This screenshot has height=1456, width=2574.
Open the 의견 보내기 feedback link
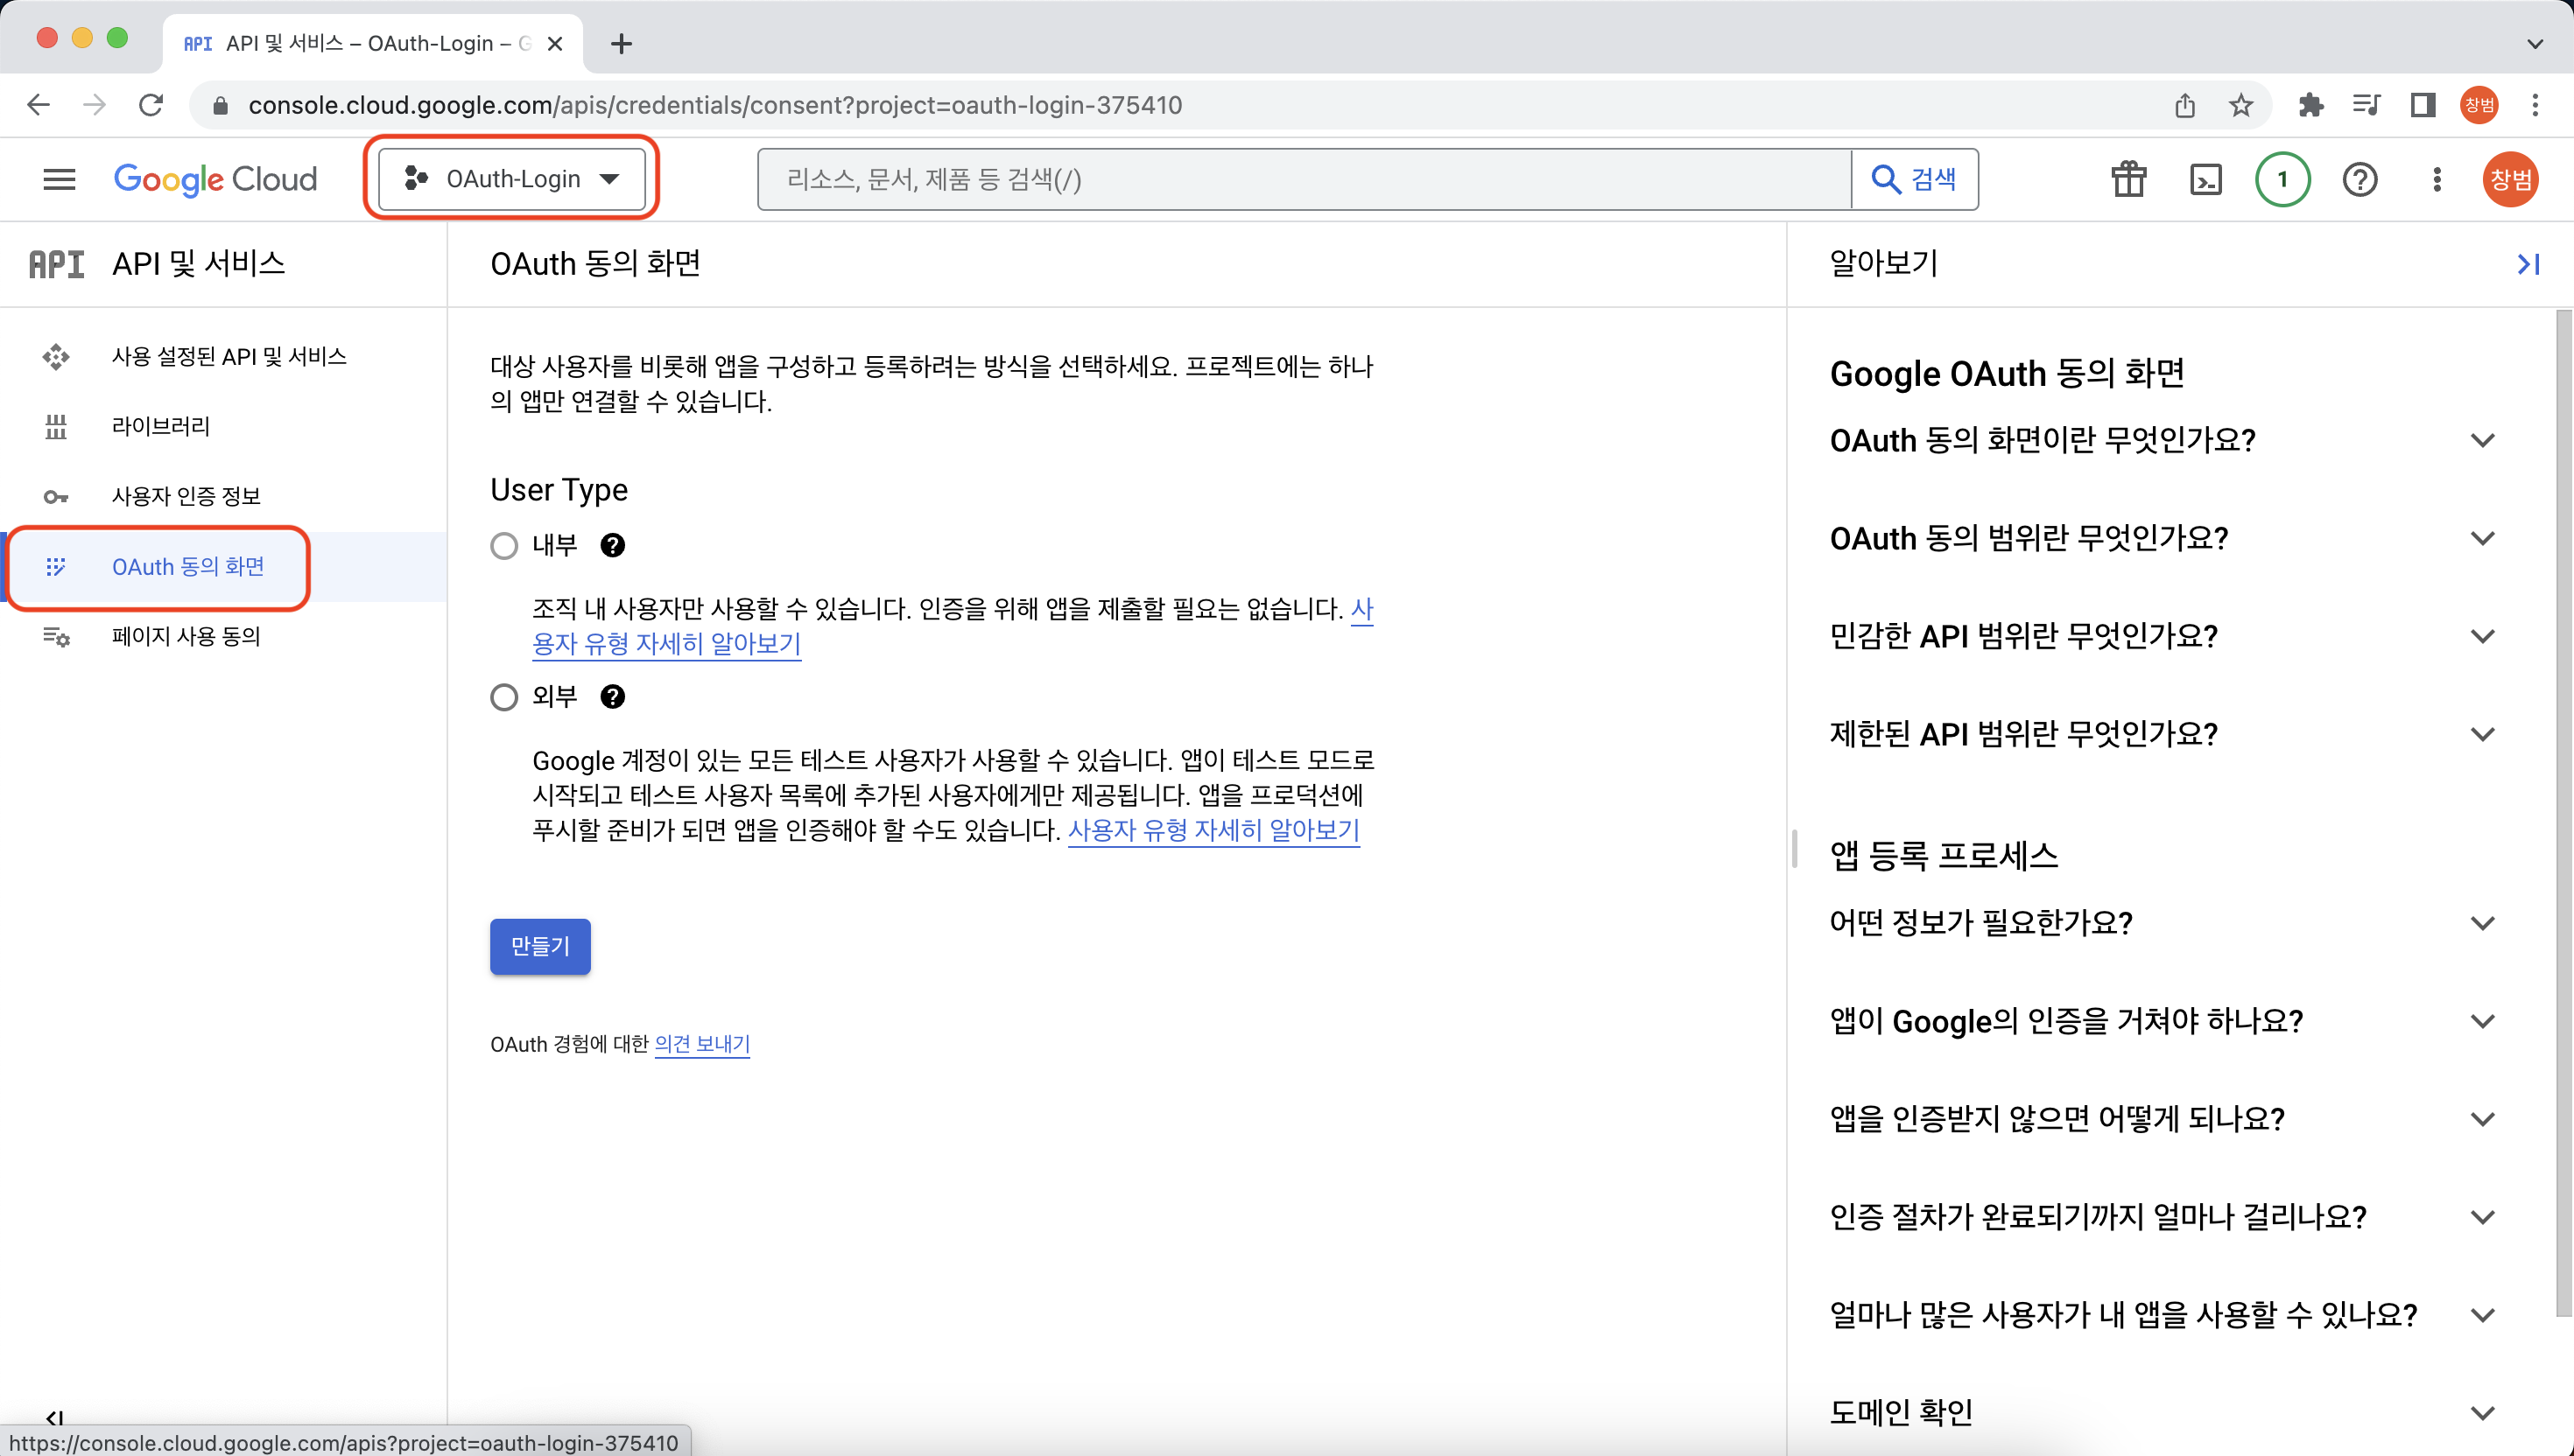coord(701,1043)
